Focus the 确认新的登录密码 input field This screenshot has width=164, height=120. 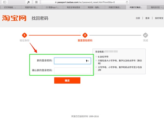pos(72,70)
